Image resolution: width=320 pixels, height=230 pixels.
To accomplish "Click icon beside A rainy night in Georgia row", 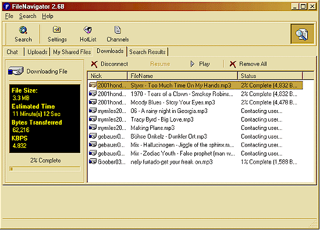I will [x=93, y=111].
